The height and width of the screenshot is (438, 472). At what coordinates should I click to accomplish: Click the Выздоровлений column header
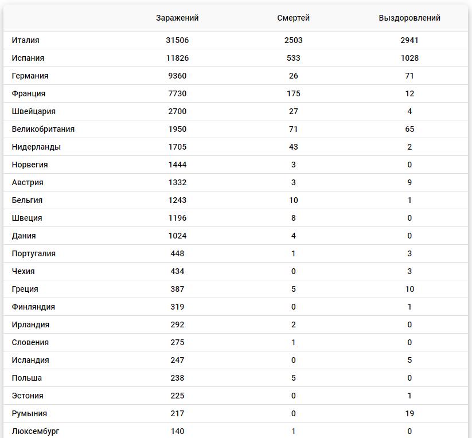pyautogui.click(x=409, y=18)
